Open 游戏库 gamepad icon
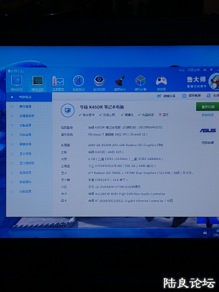Screen dimensions: 219x292 pos(161,81)
